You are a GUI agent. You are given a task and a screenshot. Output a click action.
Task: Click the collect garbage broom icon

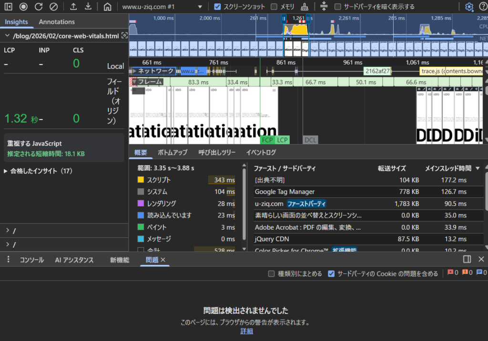tap(305, 7)
